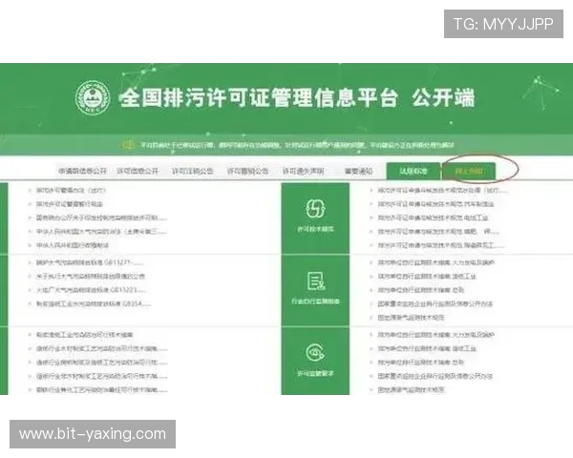Click the 网上申报 button

[469, 171]
